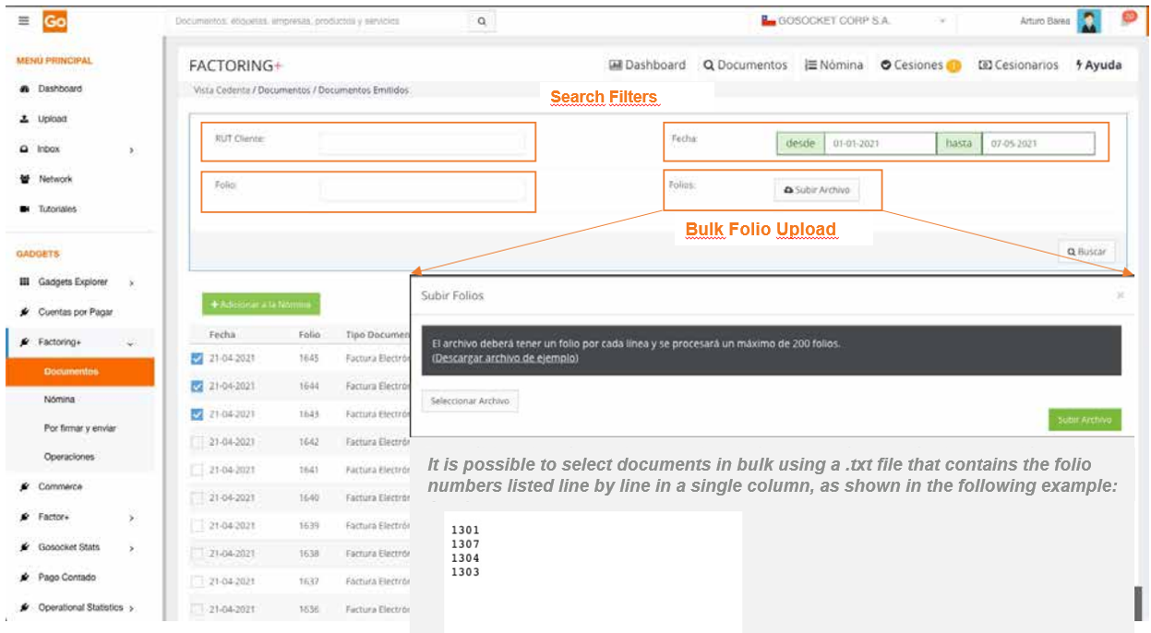Click the Subir Archivo button beside Folios

pos(816,189)
